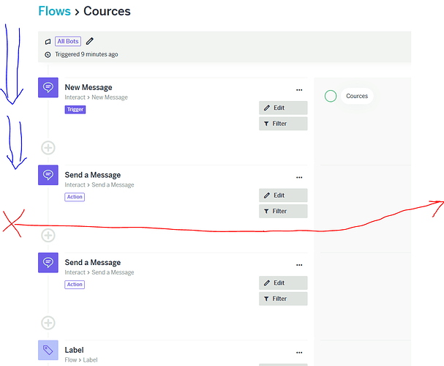The image size is (444, 366).
Task: Open Filter on the second Send a Message
Action: pos(283,299)
